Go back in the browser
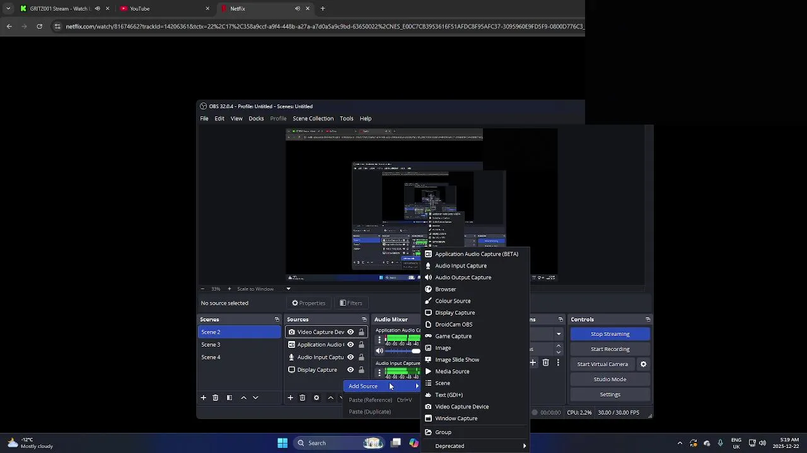This screenshot has height=453, width=807. [9, 26]
